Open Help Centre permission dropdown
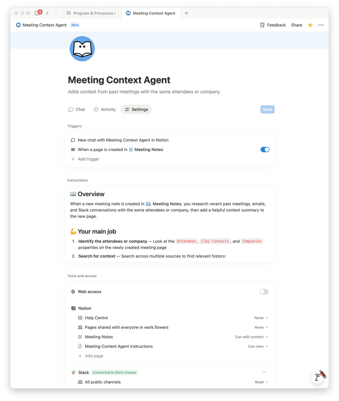339x401 pixels. pos(261,317)
